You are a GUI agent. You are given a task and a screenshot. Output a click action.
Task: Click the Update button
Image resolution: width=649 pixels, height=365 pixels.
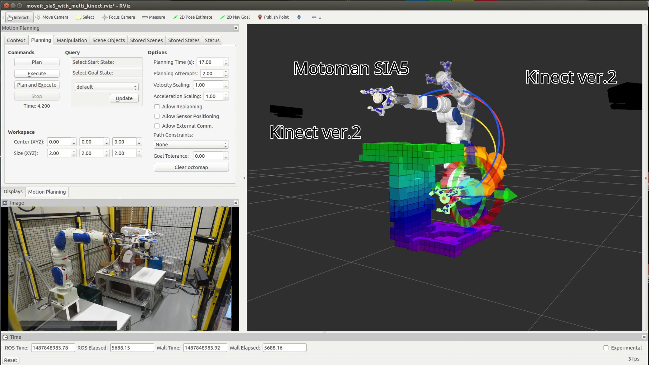coord(124,98)
